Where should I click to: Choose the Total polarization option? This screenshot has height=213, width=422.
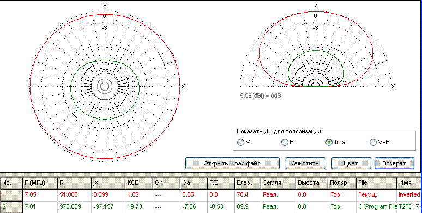[x=329, y=143]
